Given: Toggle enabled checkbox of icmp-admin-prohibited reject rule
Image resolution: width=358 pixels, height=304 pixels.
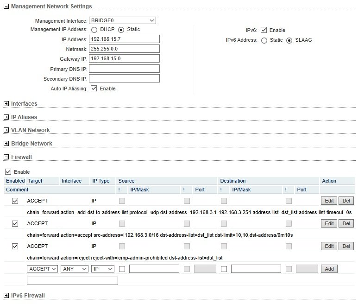Looking at the screenshot, I should click(15, 246).
